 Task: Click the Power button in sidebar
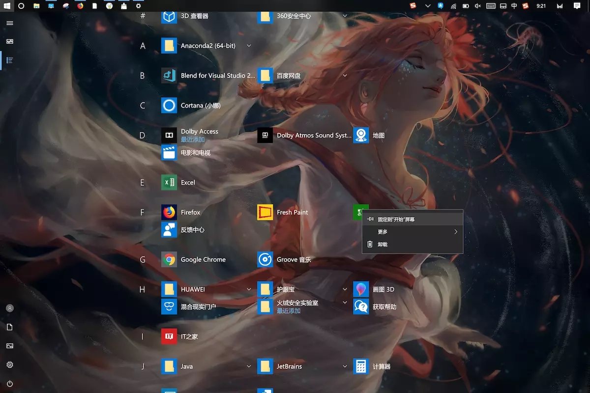[x=10, y=384]
